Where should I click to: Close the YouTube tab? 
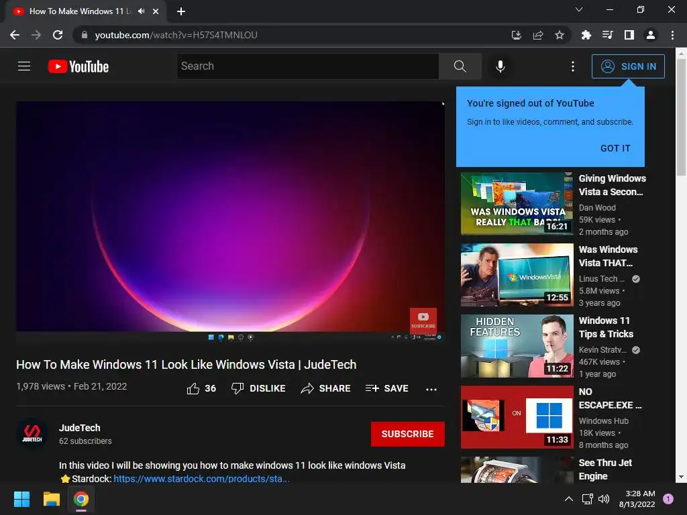point(156,11)
